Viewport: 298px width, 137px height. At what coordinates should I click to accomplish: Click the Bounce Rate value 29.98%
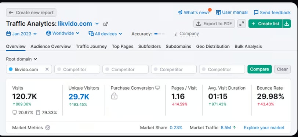pyautogui.click(x=270, y=96)
